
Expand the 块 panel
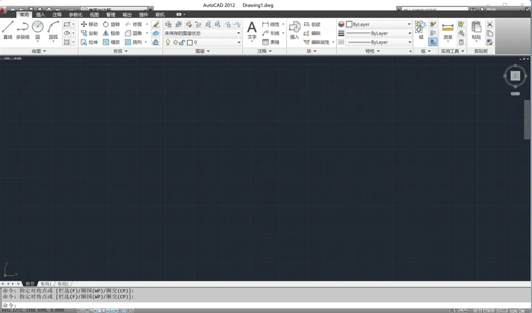311,51
